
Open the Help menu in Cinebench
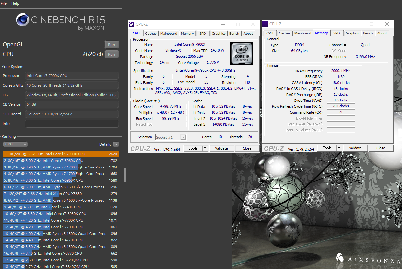click(x=15, y=3)
